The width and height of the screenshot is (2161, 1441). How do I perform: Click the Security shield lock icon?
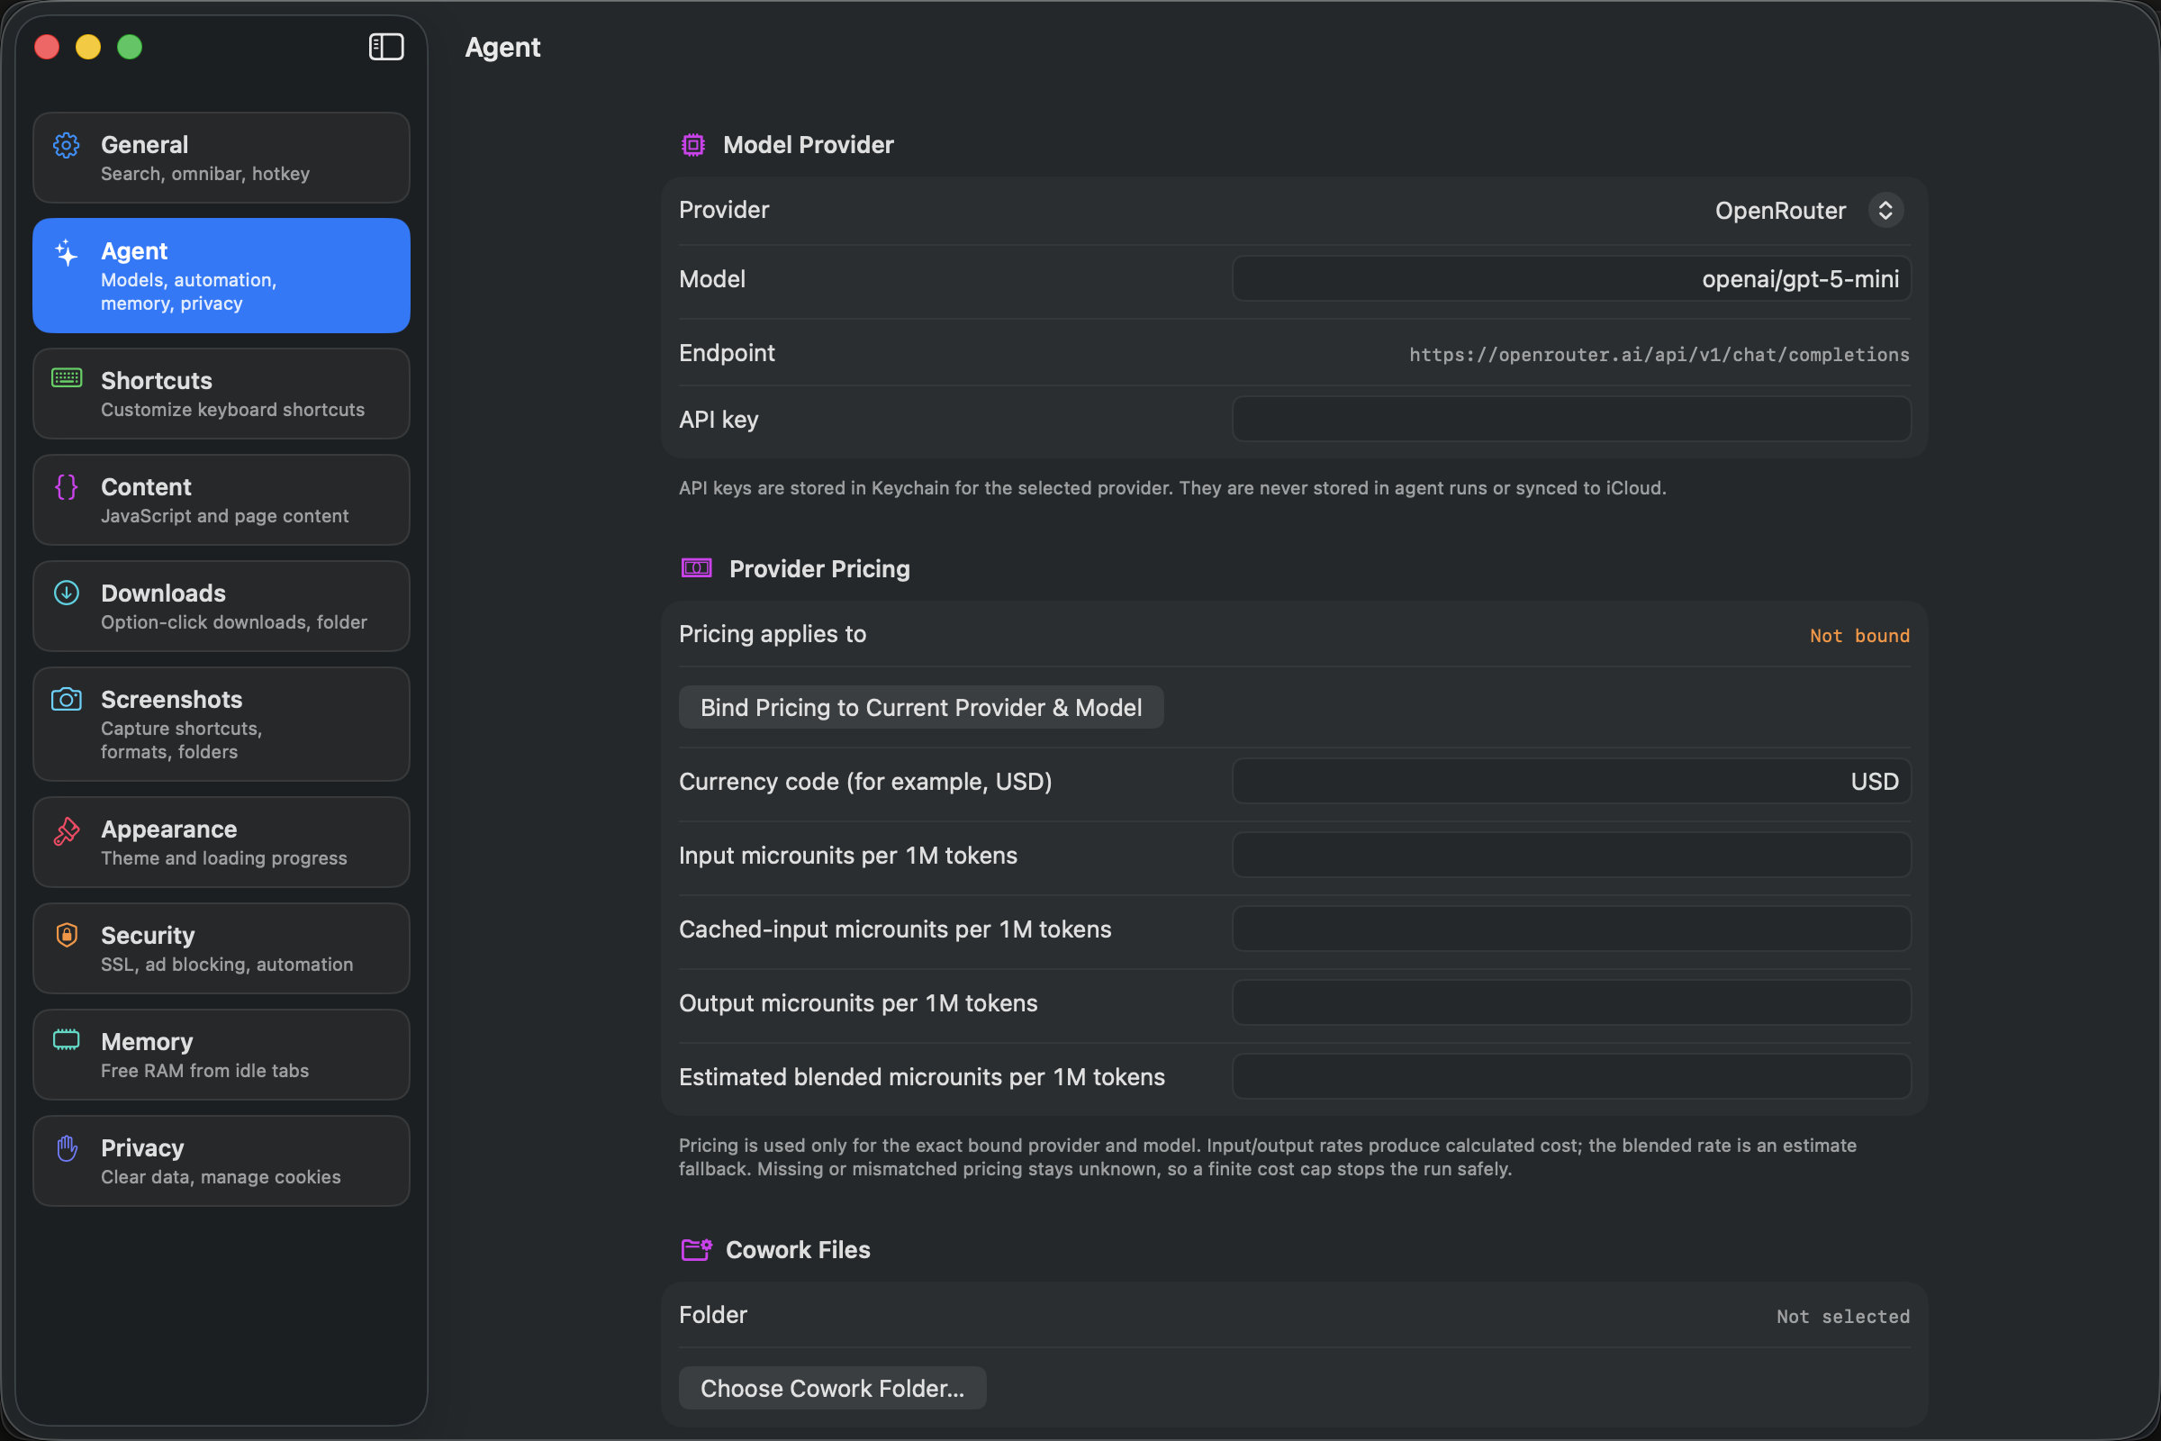tap(66, 936)
